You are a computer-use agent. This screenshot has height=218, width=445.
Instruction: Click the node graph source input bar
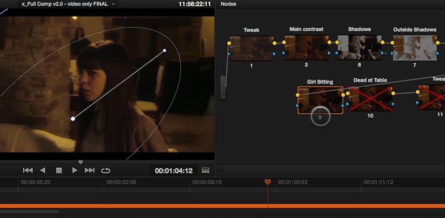(x=223, y=87)
